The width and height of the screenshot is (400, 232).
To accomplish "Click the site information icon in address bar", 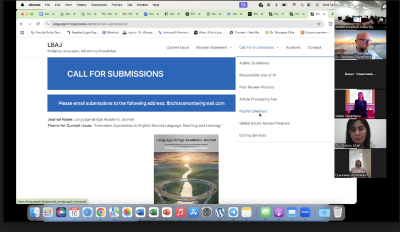I will click(48, 24).
